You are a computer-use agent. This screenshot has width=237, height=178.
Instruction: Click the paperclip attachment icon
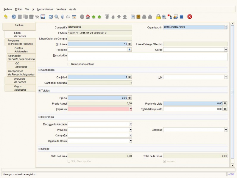point(62,17)
